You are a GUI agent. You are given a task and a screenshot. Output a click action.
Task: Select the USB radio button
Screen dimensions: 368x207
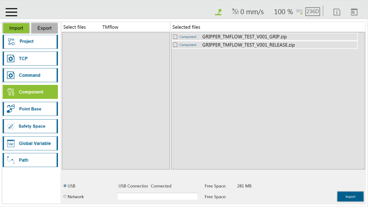tap(65, 186)
